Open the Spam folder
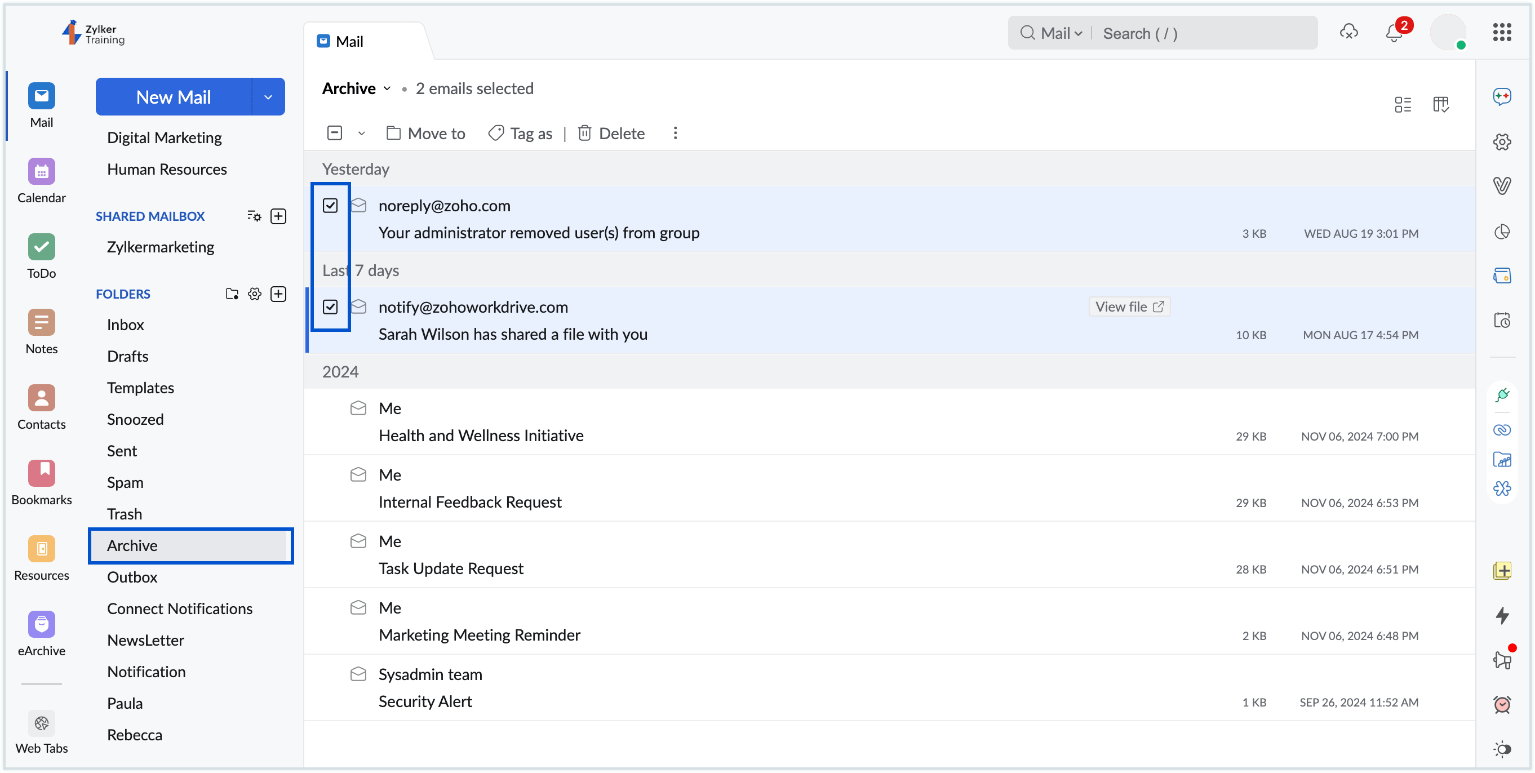The image size is (1535, 773). (x=125, y=483)
